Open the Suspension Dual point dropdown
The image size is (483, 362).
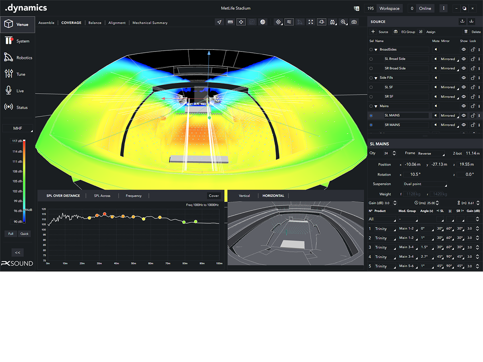[x=425, y=184]
